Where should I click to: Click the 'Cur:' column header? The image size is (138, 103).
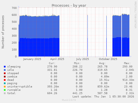(52, 63)
